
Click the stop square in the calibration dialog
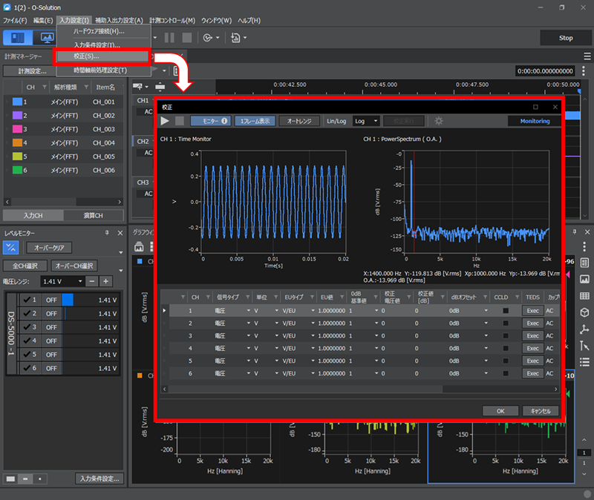pyautogui.click(x=180, y=121)
